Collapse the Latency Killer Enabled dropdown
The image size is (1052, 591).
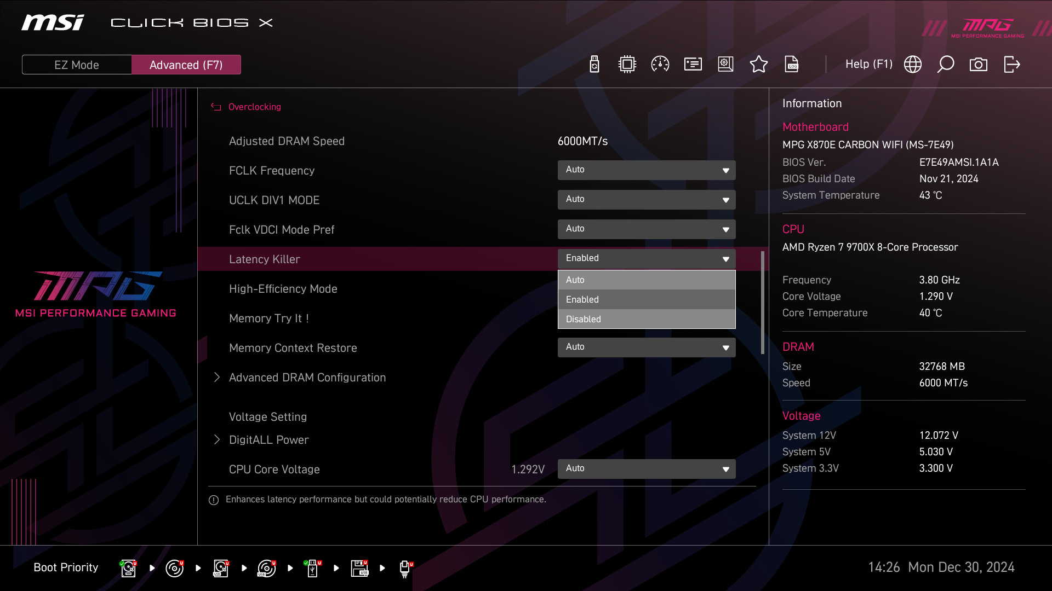[647, 259]
